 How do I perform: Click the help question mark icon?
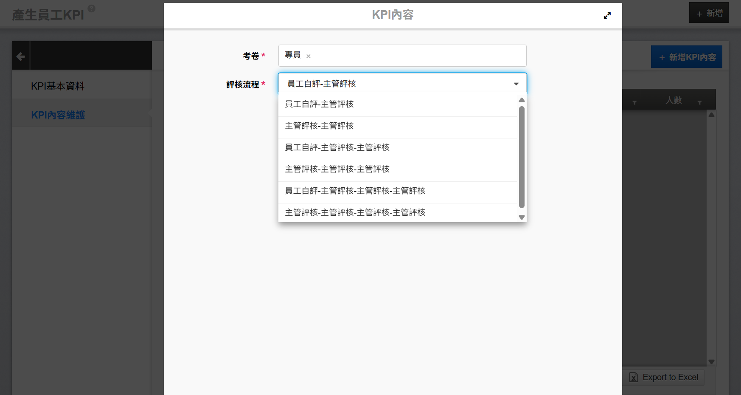[x=91, y=8]
